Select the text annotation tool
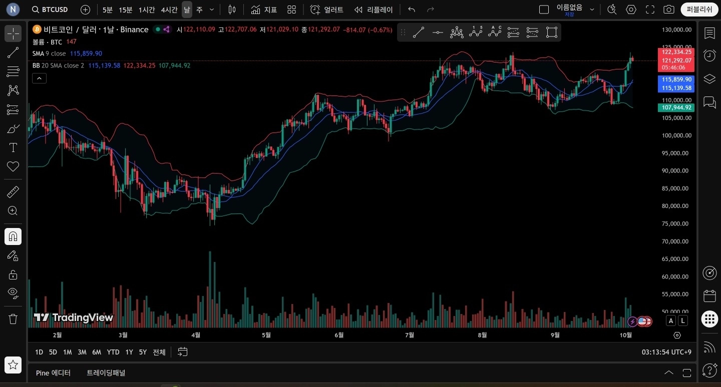The height and width of the screenshot is (387, 721). pyautogui.click(x=13, y=147)
